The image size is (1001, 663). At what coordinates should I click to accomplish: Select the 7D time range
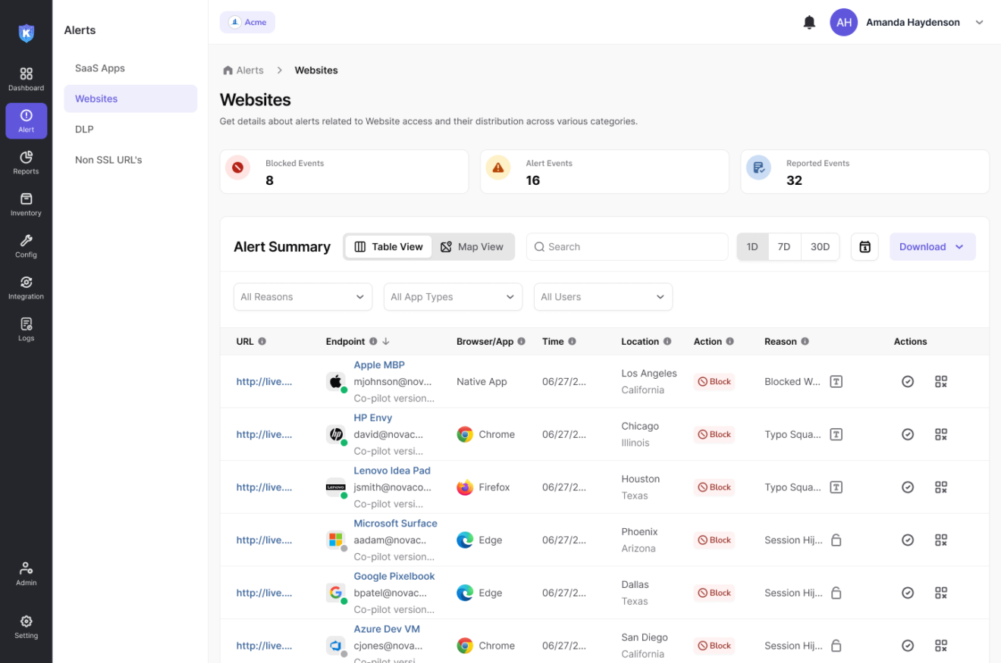tap(784, 246)
